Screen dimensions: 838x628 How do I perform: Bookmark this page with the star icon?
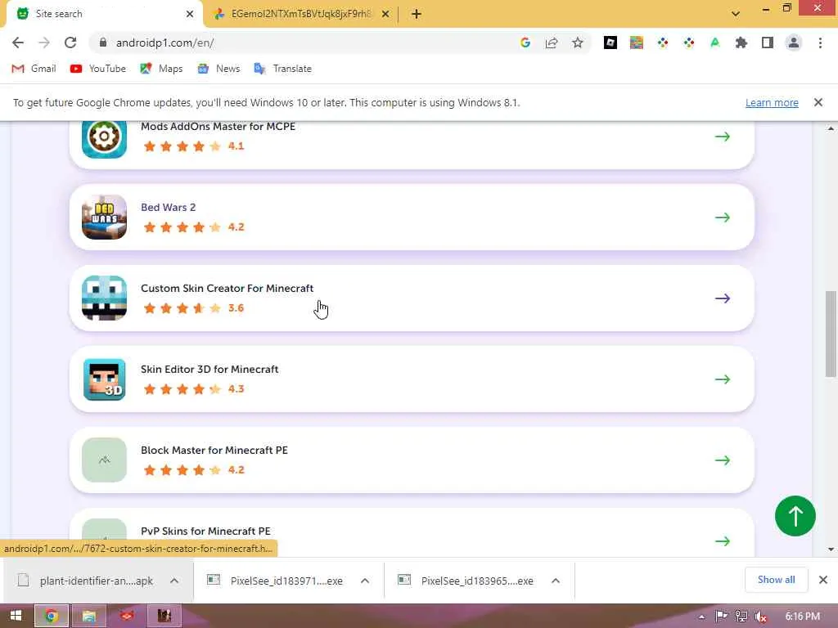click(x=578, y=43)
